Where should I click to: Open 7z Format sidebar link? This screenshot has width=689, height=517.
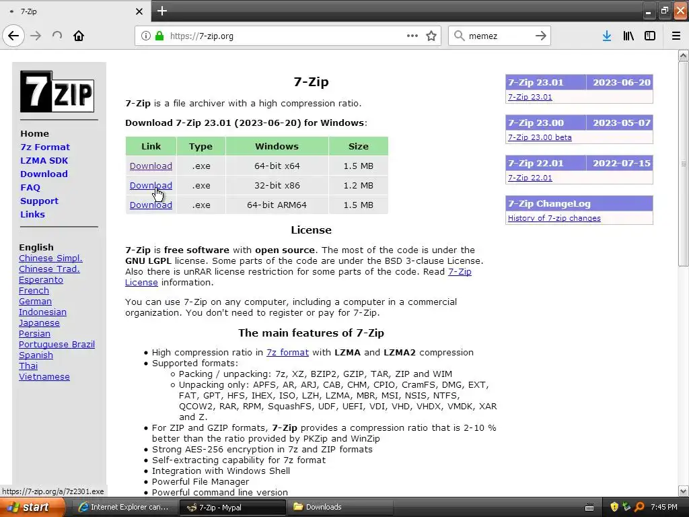[45, 147]
